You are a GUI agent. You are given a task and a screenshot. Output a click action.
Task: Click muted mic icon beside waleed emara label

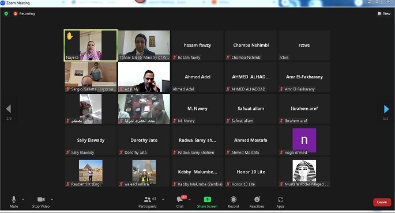[121, 184]
